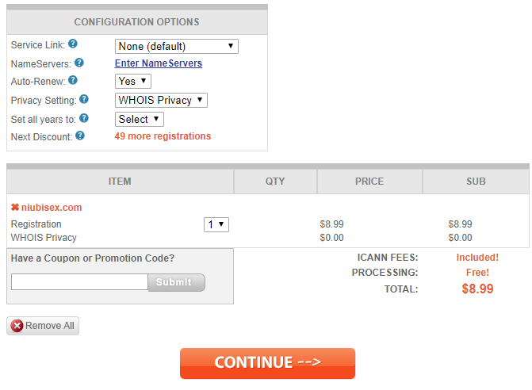Expand Auto-Renew Yes dropdown
The height and width of the screenshot is (390, 532).
click(x=133, y=81)
